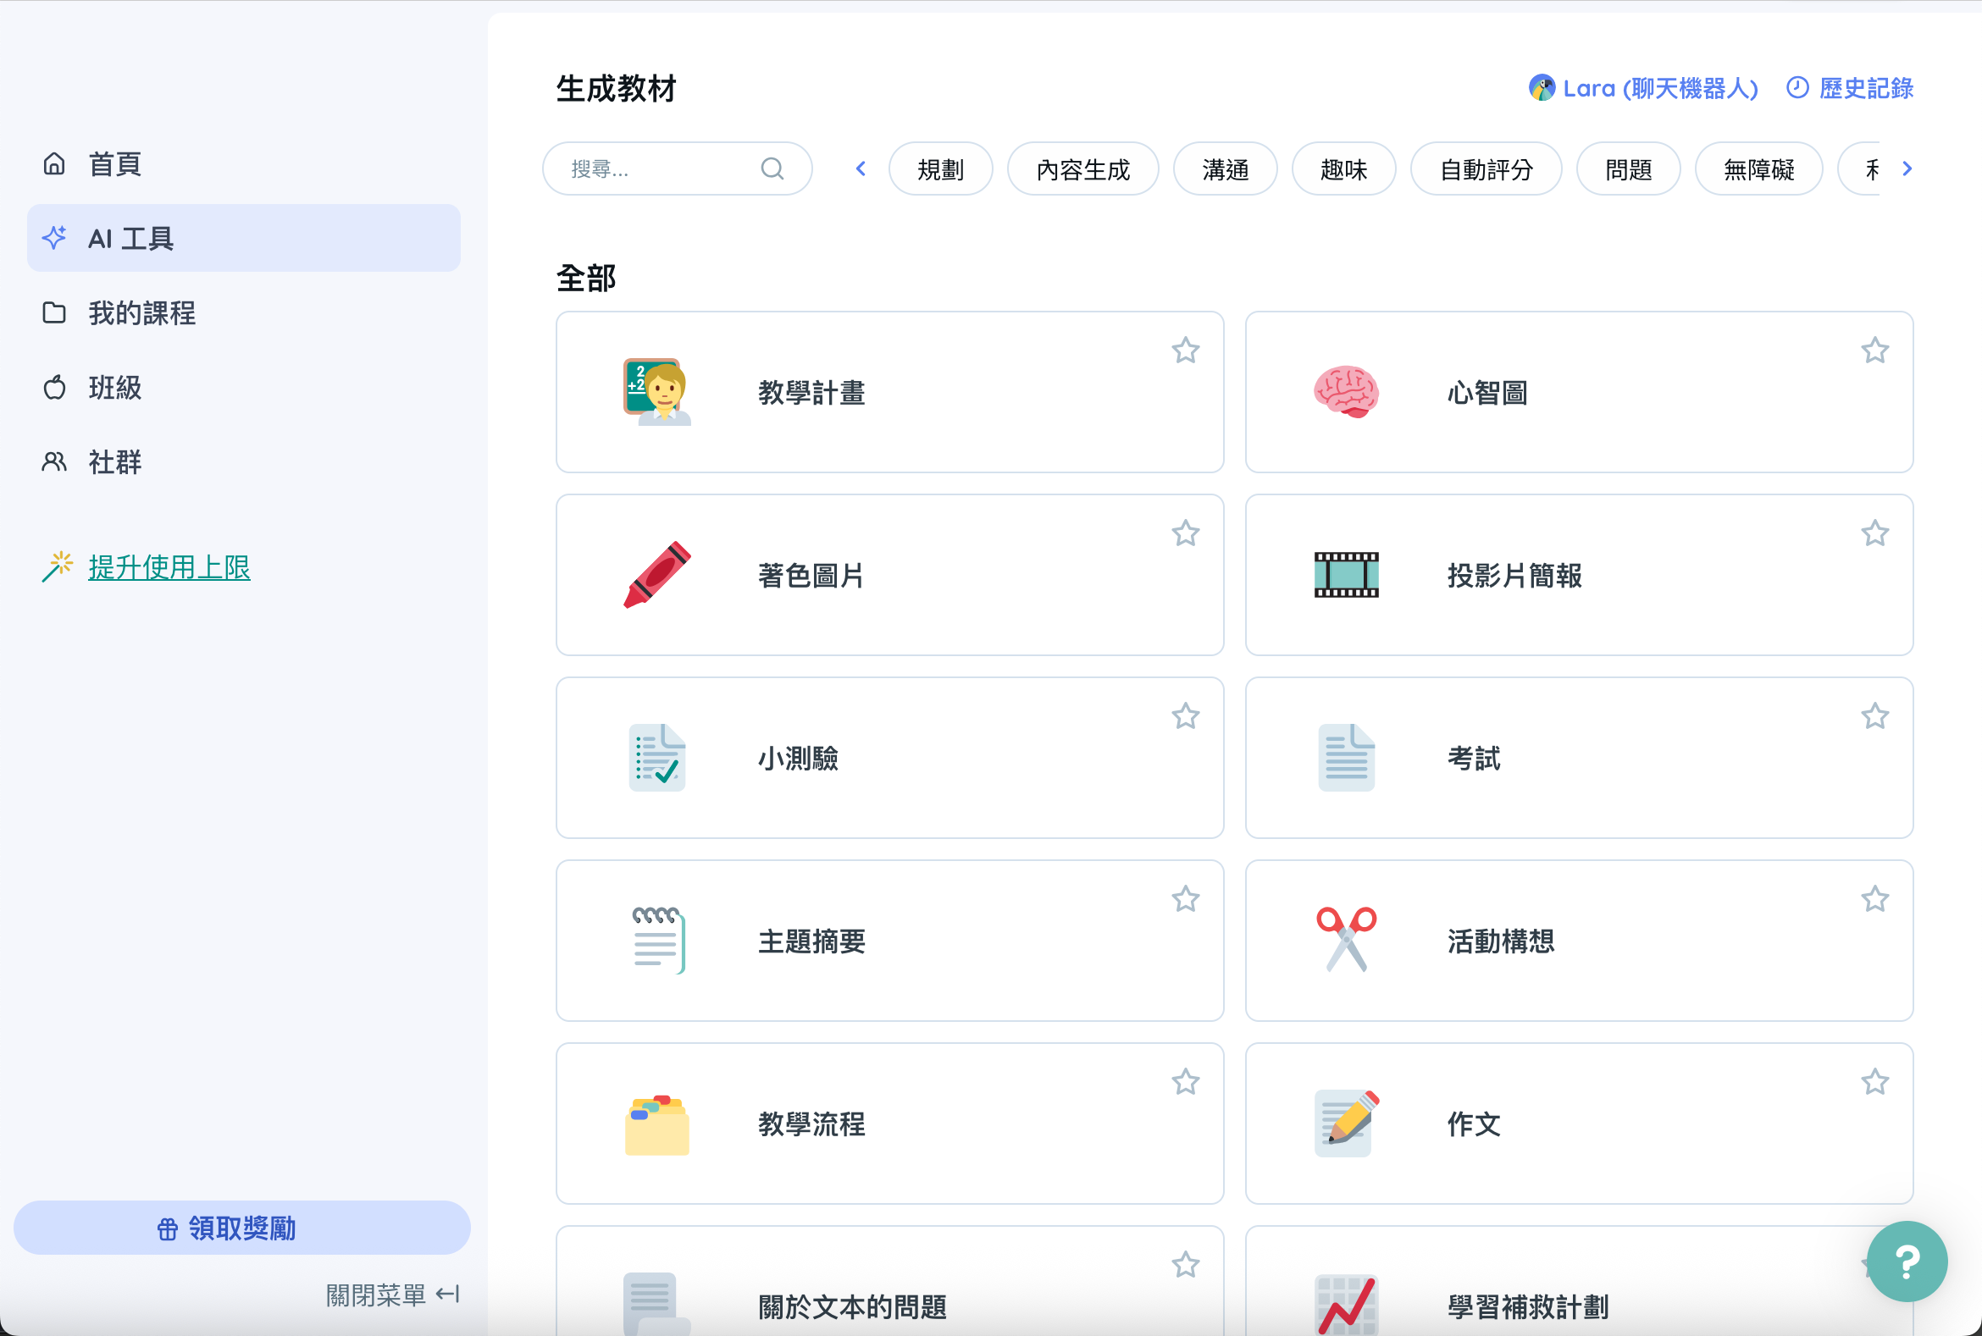The image size is (1982, 1336).
Task: Click the 領取獎勵 button
Action: [242, 1228]
